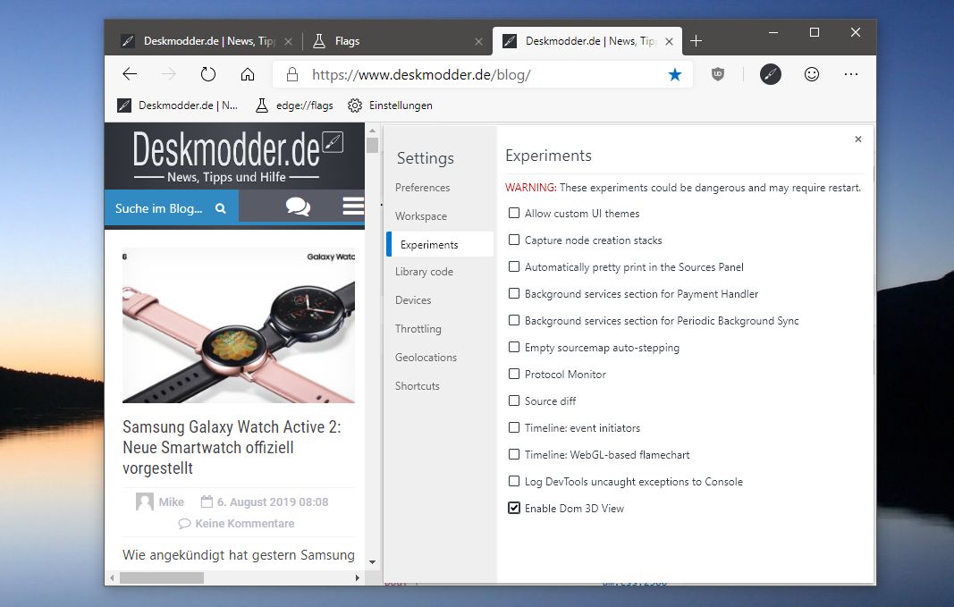Click the forward navigation arrow
Viewport: 954px width, 607px height.
pos(168,74)
